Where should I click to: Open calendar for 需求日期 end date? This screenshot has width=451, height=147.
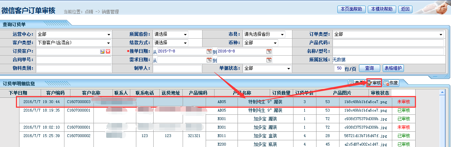point(269,60)
